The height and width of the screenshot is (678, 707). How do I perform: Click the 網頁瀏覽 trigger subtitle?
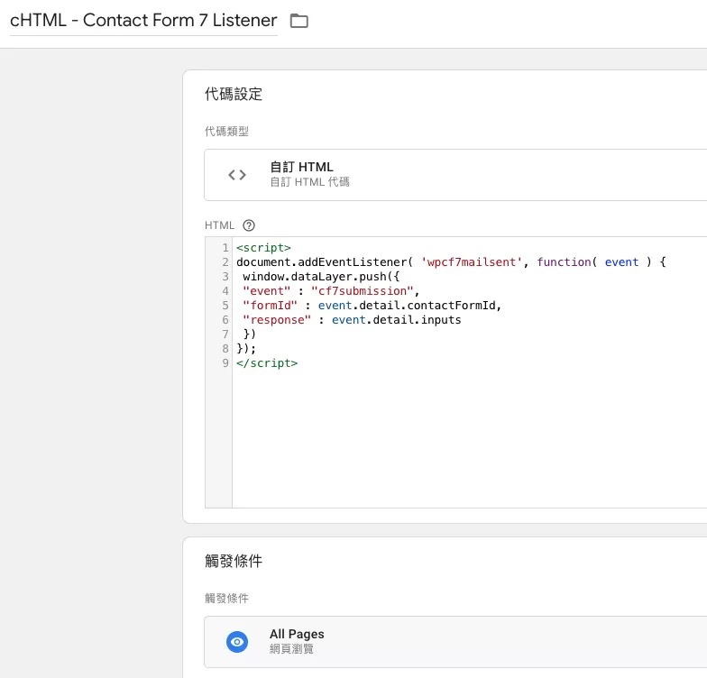point(292,649)
